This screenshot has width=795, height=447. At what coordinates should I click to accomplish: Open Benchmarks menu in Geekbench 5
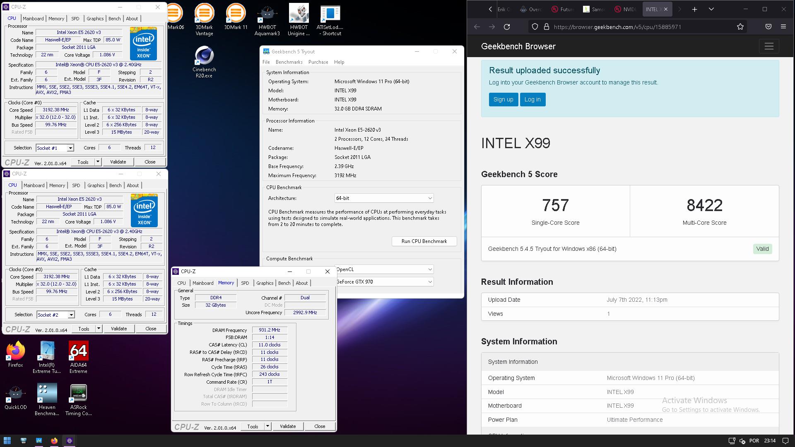click(x=289, y=62)
